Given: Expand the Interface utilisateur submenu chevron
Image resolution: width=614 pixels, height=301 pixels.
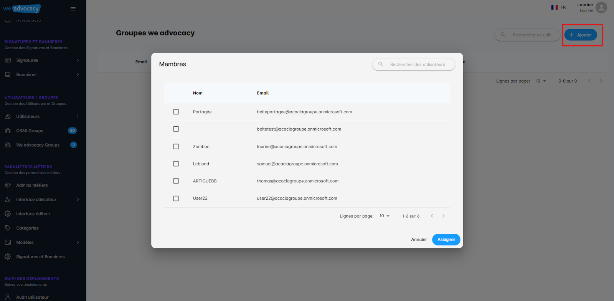Looking at the screenshot, I should tap(78, 200).
